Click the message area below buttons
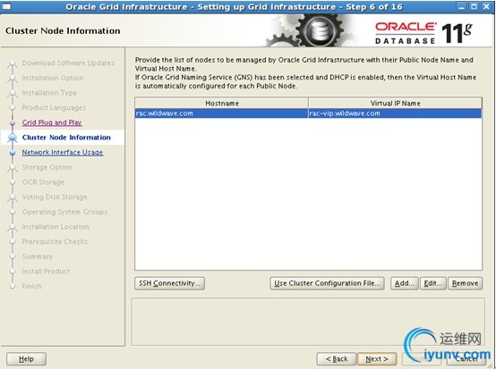Image resolution: width=496 pixels, height=369 pixels. 308,322
